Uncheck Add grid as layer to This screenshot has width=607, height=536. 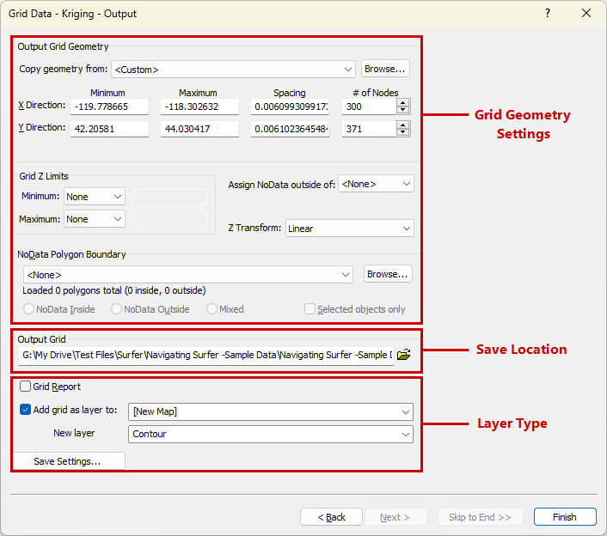25,410
